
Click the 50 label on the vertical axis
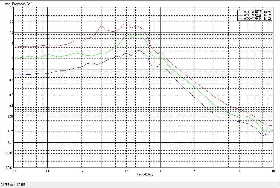pyautogui.click(x=11, y=7)
